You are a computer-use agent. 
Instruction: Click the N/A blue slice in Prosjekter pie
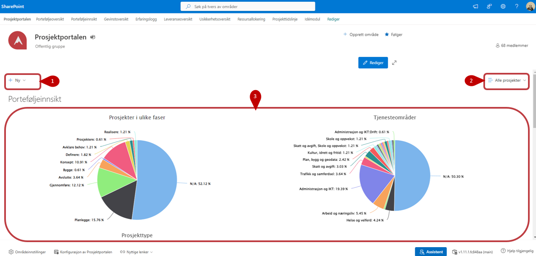point(158,181)
